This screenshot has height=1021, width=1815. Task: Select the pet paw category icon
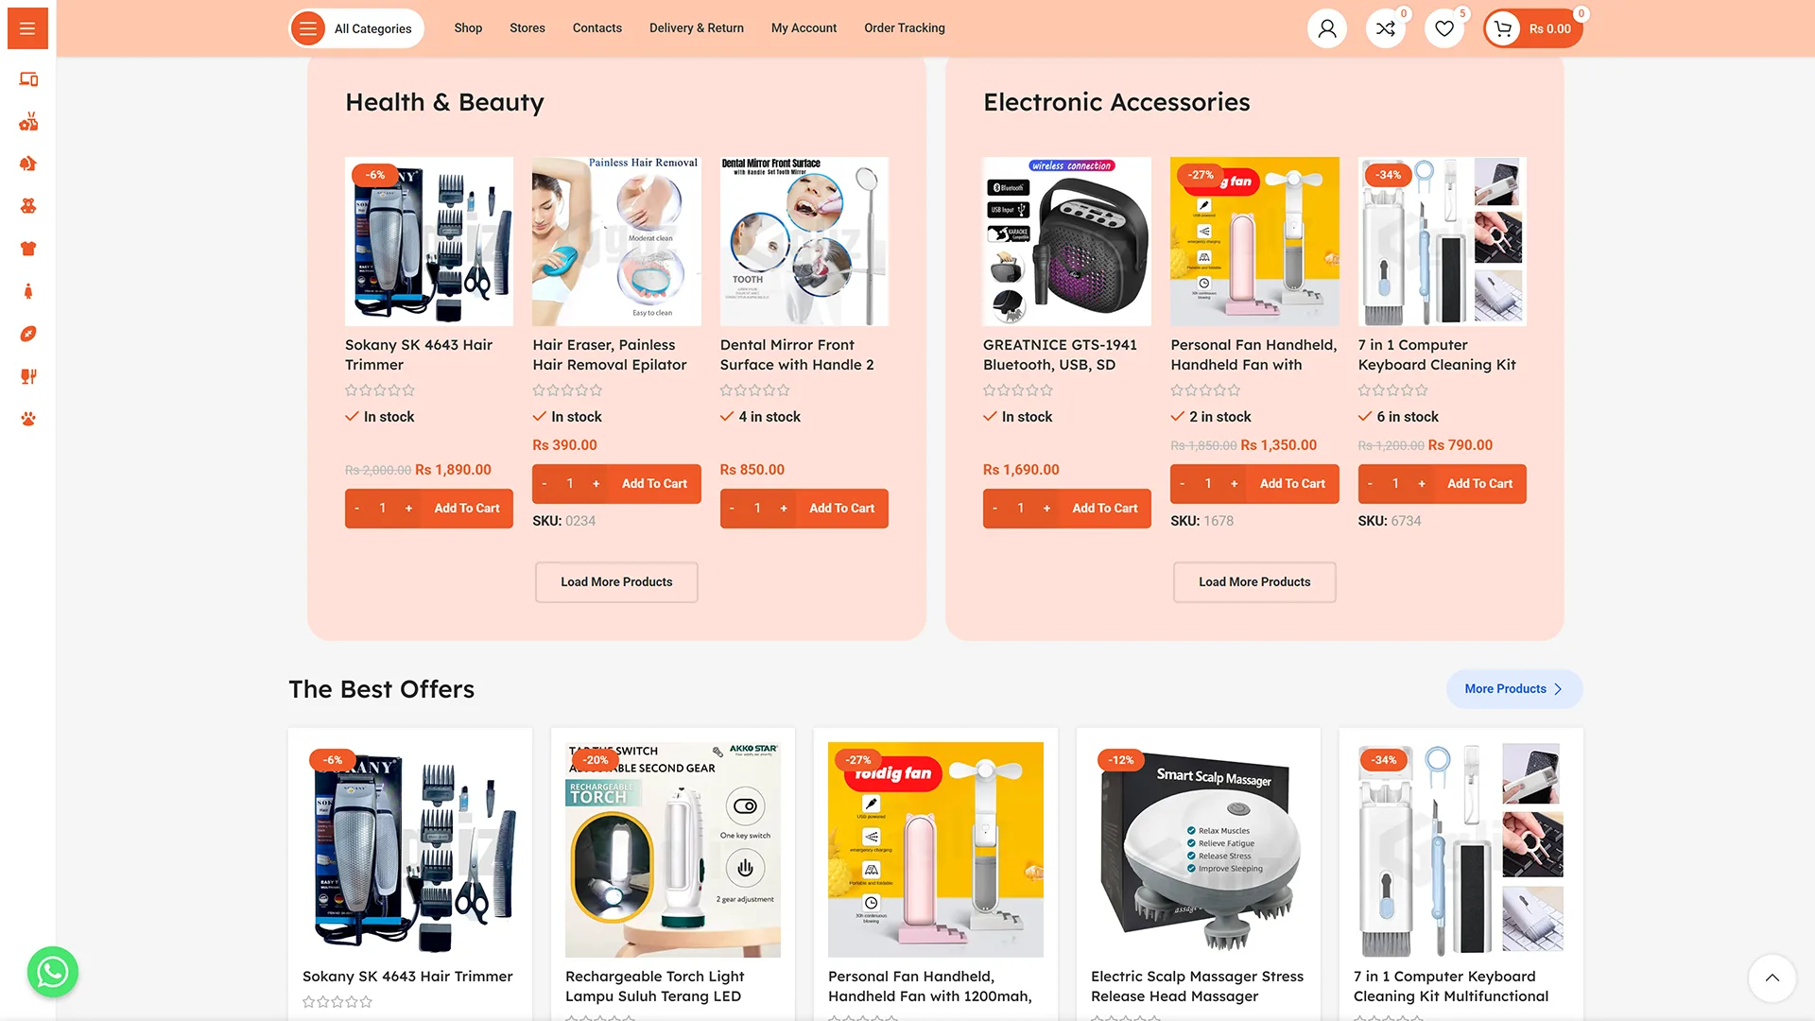pyautogui.click(x=28, y=419)
